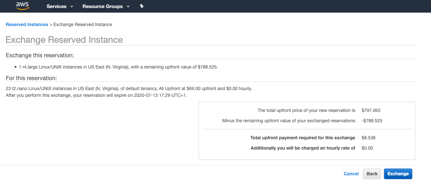Click the Back button

(x=372, y=174)
